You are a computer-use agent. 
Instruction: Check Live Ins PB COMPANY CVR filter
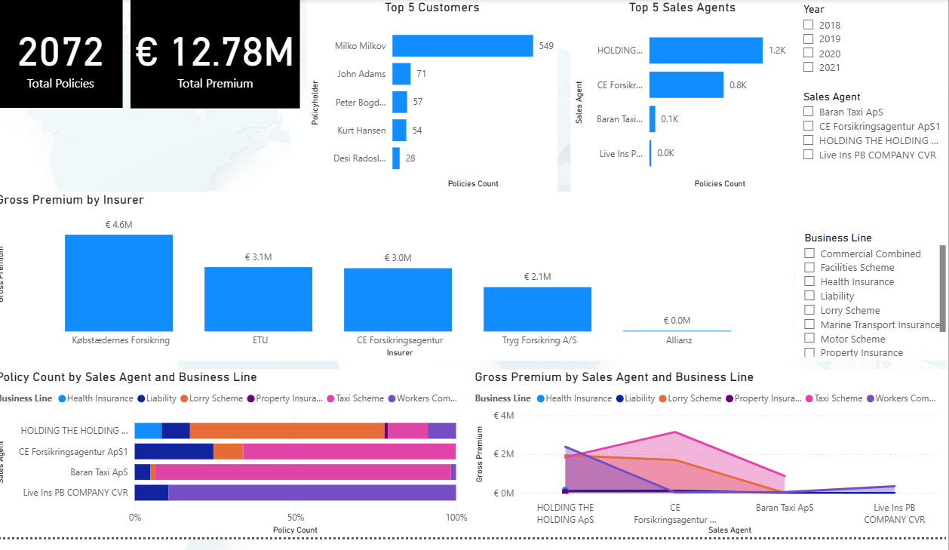(809, 154)
